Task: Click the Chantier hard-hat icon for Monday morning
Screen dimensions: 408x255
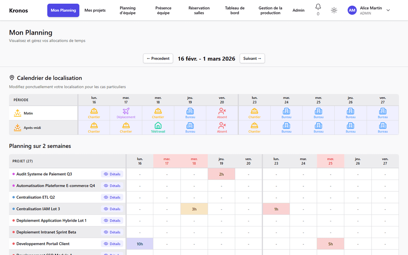Action: 94,112
